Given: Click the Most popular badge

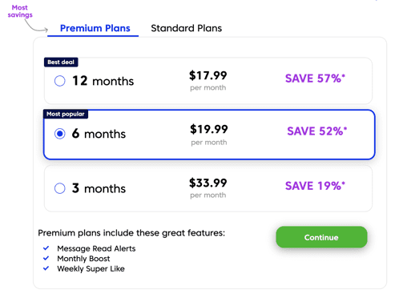Looking at the screenshot, I should point(66,114).
